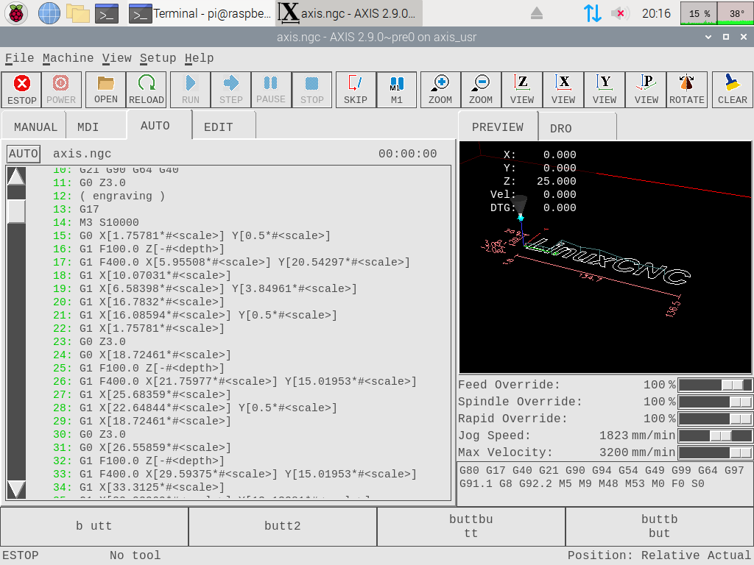Click the 'buttbu tt' button
The height and width of the screenshot is (565, 754).
point(471,526)
